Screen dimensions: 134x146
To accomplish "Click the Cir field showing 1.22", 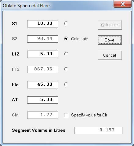I will (42, 115).
